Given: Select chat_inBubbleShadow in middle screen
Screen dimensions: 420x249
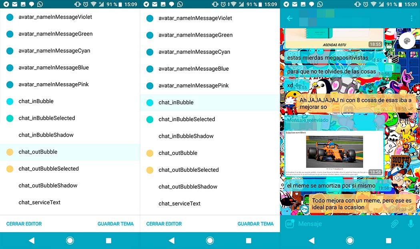Looking at the screenshot, I should pyautogui.click(x=210, y=136).
